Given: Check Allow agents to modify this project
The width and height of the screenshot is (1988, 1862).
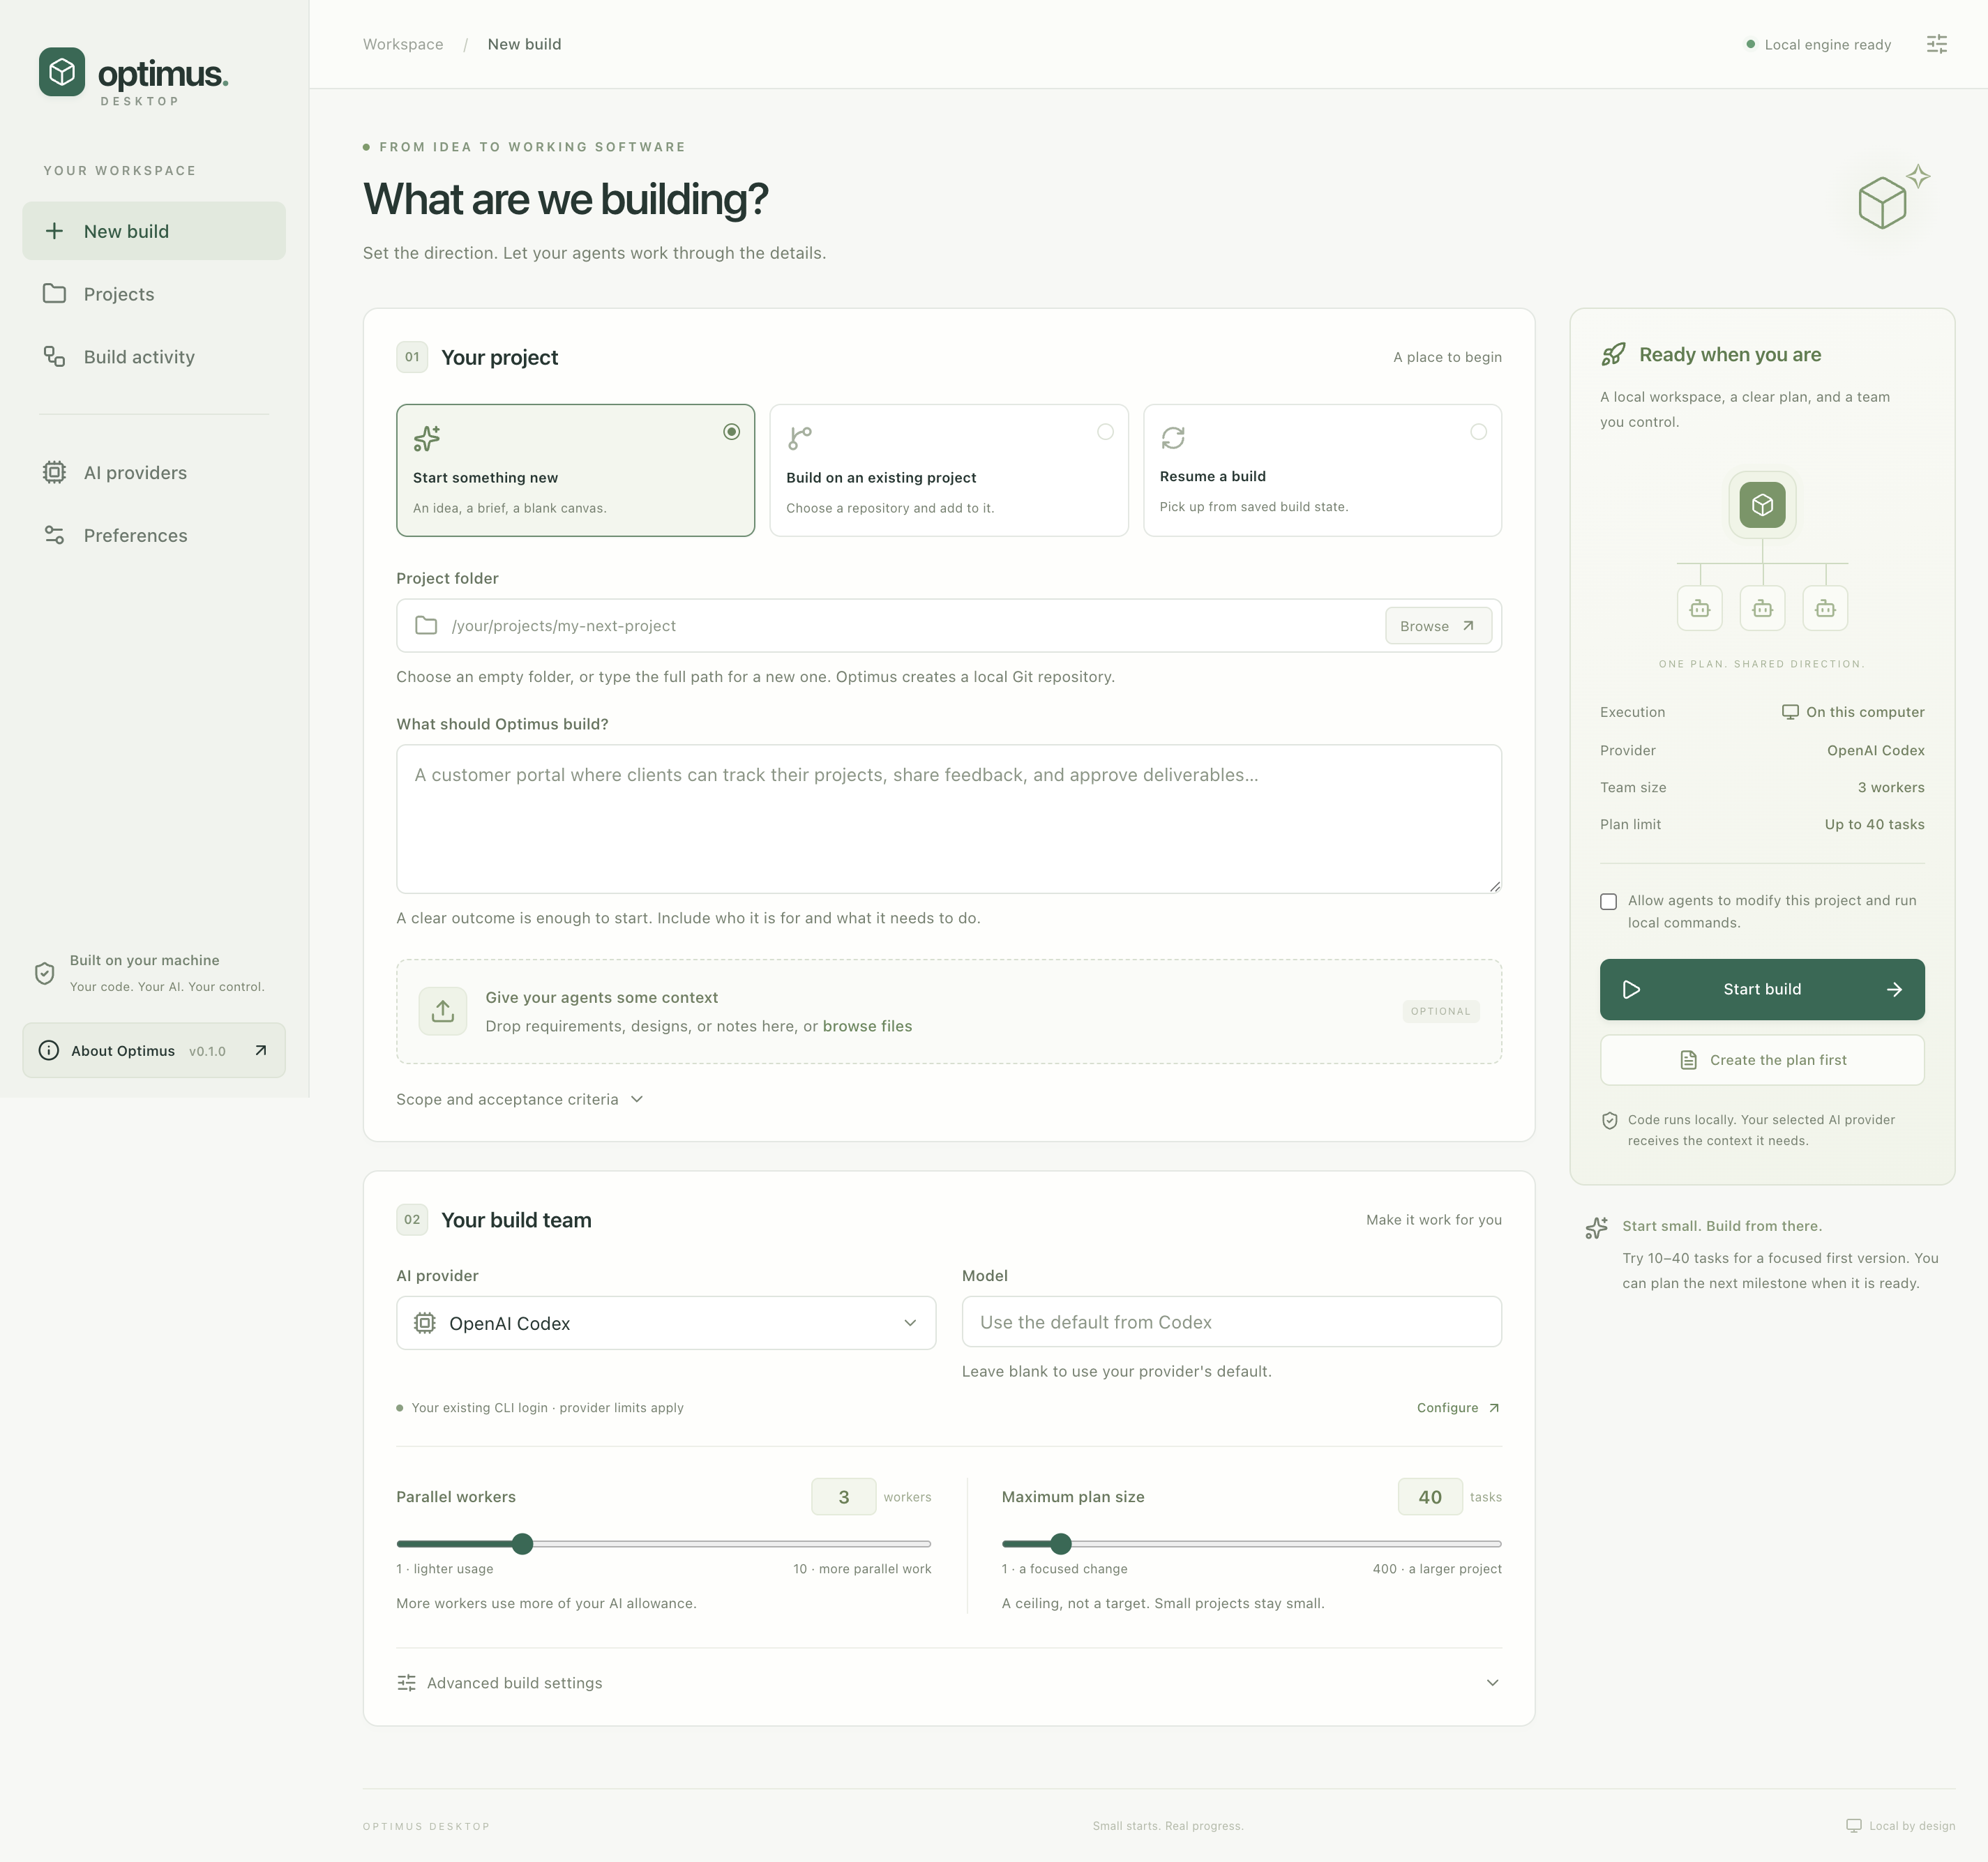Looking at the screenshot, I should point(1608,901).
